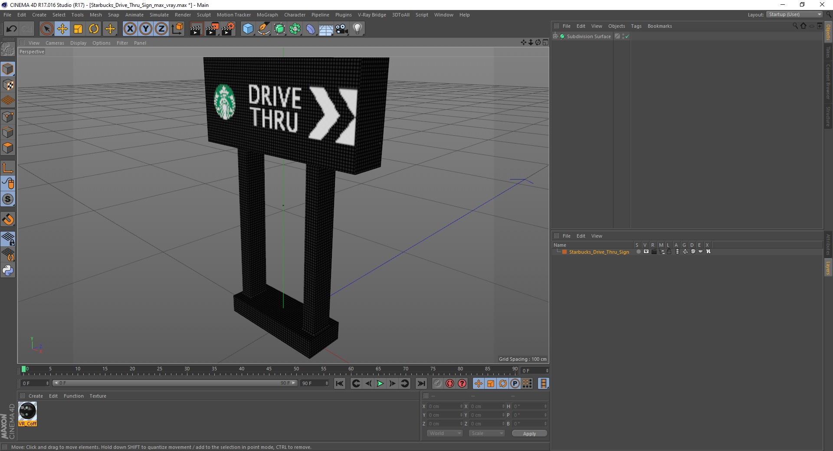The width and height of the screenshot is (833, 451).
Task: Activate the Move tool in top toolbar
Action: pyautogui.click(x=62, y=29)
